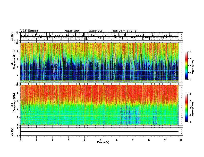The image size is (204, 157).
Task: Click the time axis tick label "9"
Action: point(165,140)
